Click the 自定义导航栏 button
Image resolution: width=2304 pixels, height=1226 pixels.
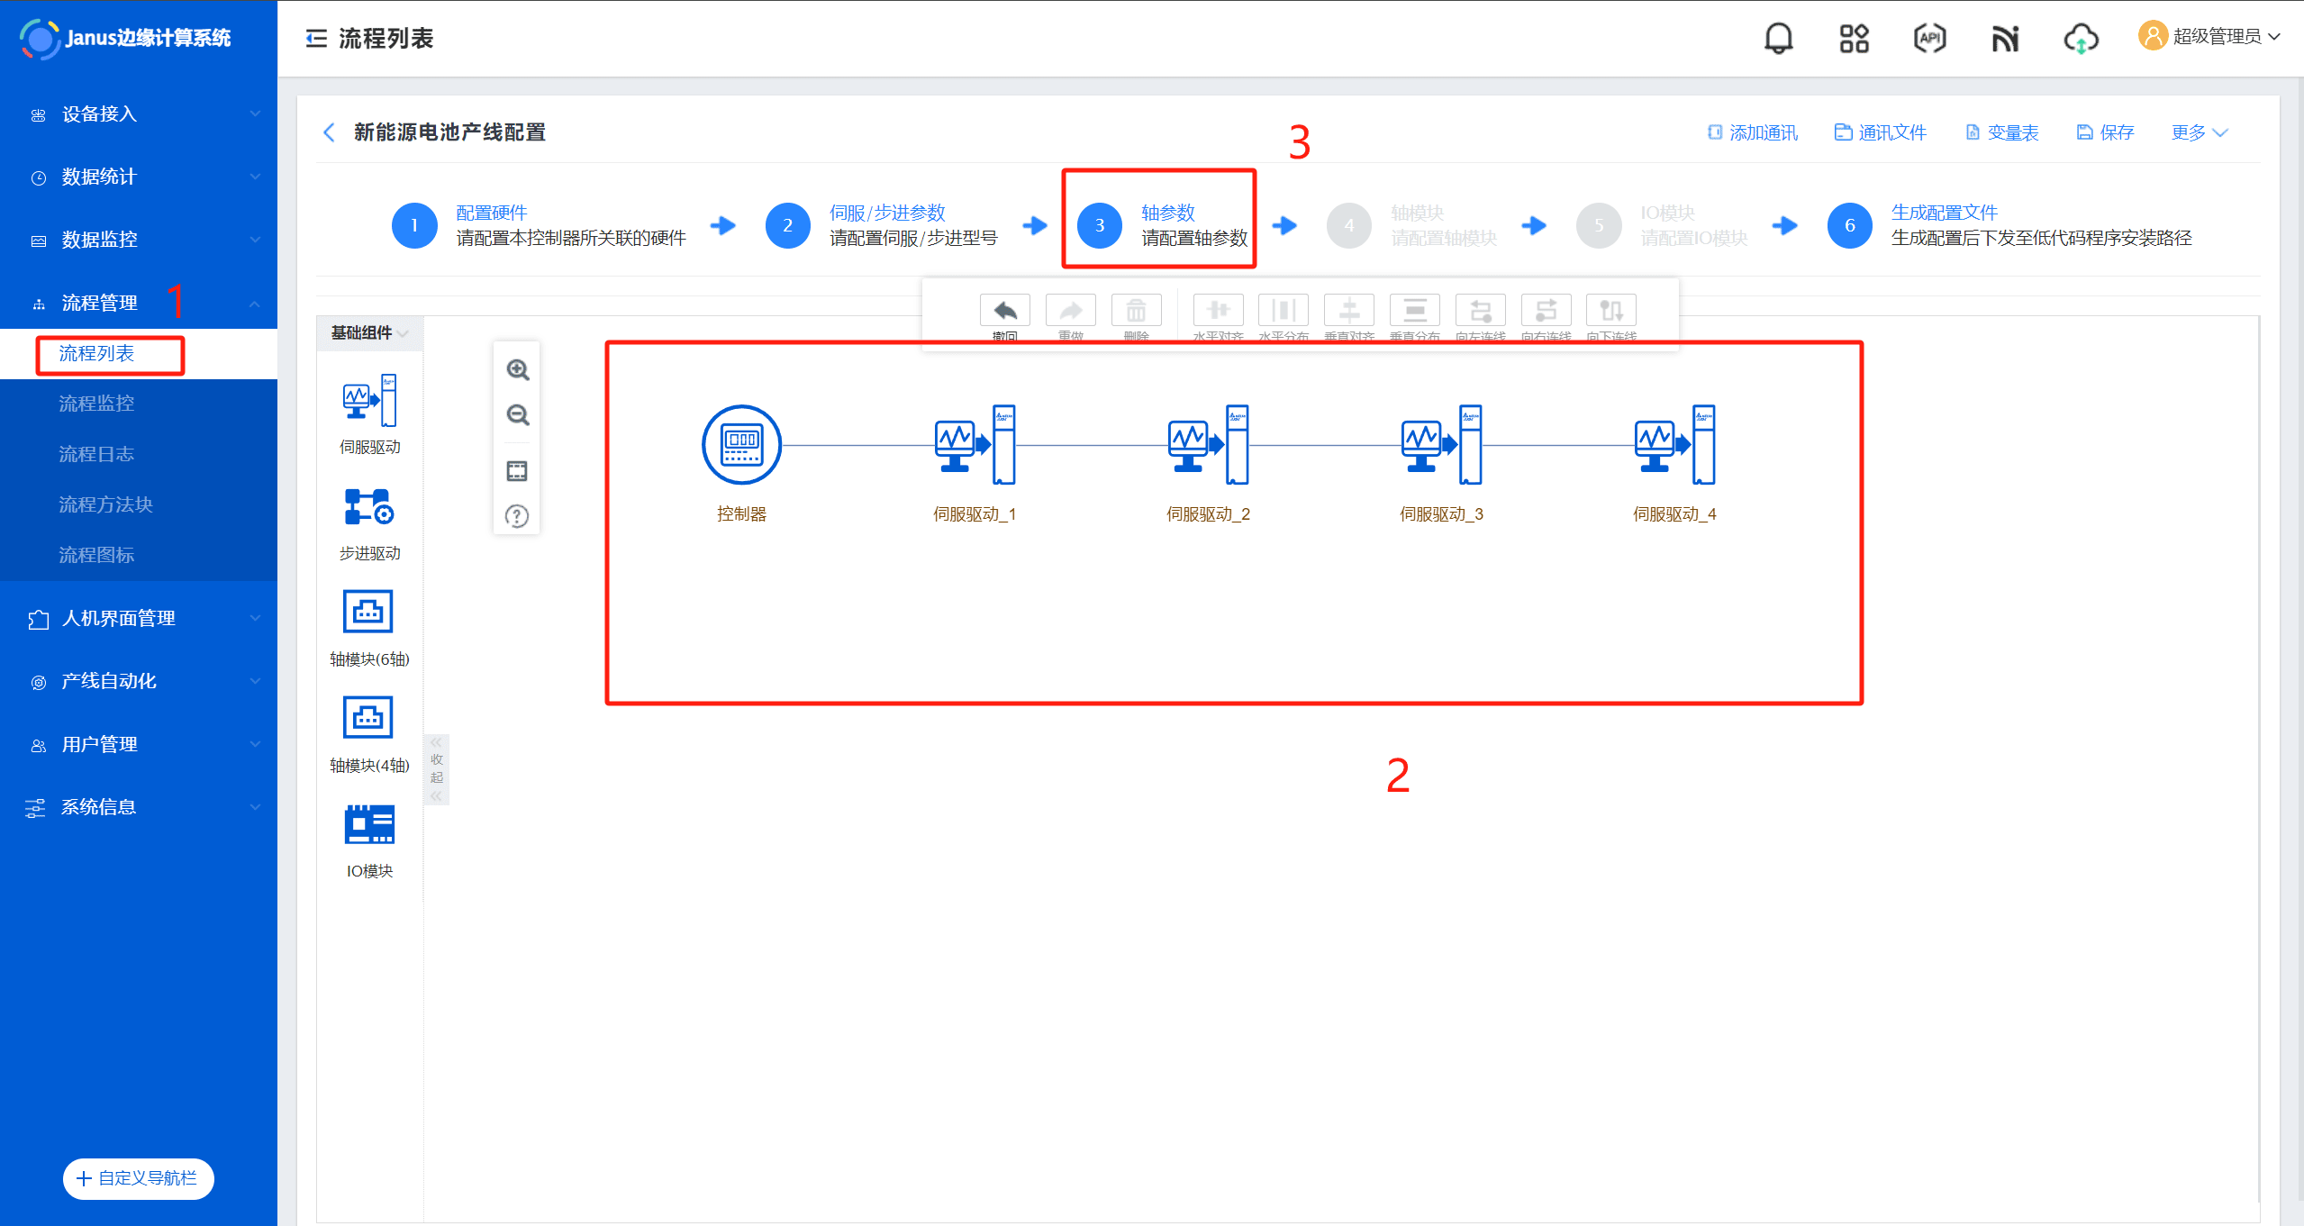139,1178
